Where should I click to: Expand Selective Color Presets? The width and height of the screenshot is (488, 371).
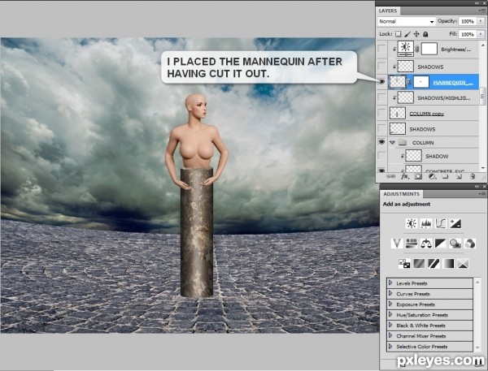390,346
